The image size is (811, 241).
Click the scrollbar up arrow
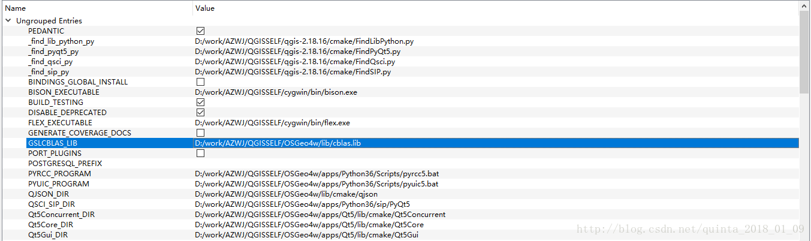(805, 6)
